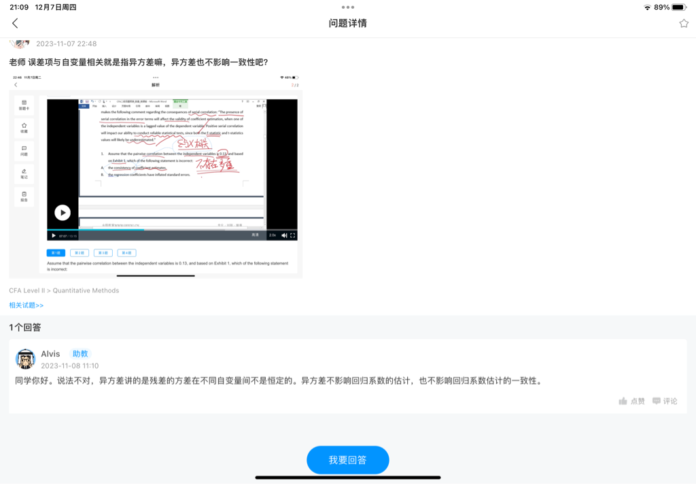Tap Alvis's profile avatar
Screen dimensions: 696x484
pos(25,359)
